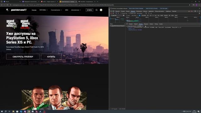Screen dimensions: 201x113
Task: Reload the page in the browser
Action: (7, 5)
